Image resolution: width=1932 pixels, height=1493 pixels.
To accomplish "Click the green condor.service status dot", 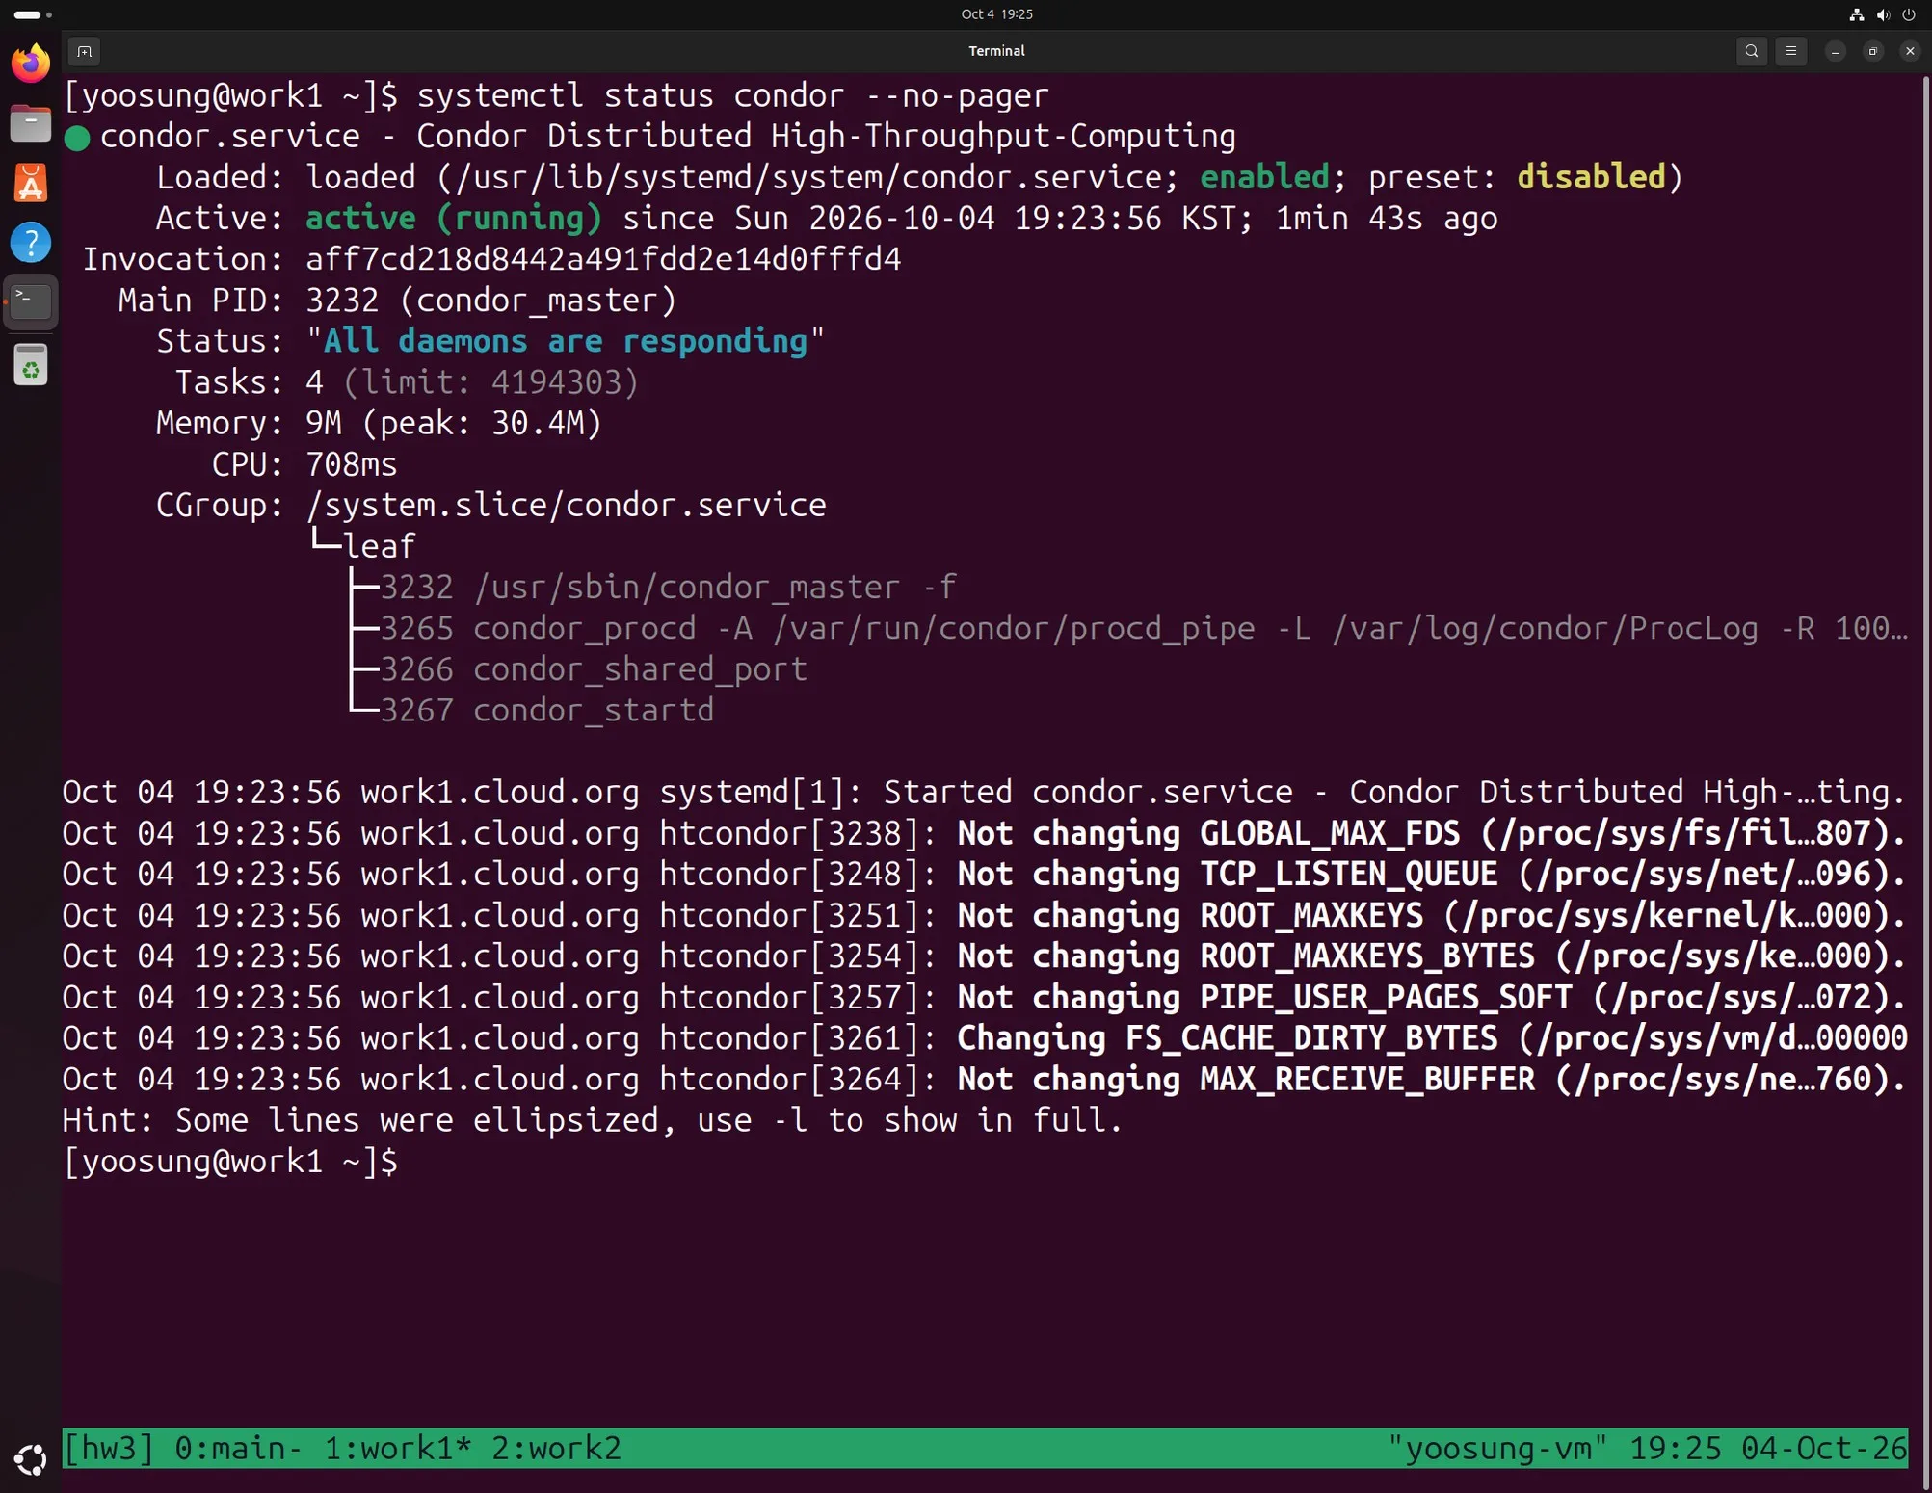I will 77,139.
